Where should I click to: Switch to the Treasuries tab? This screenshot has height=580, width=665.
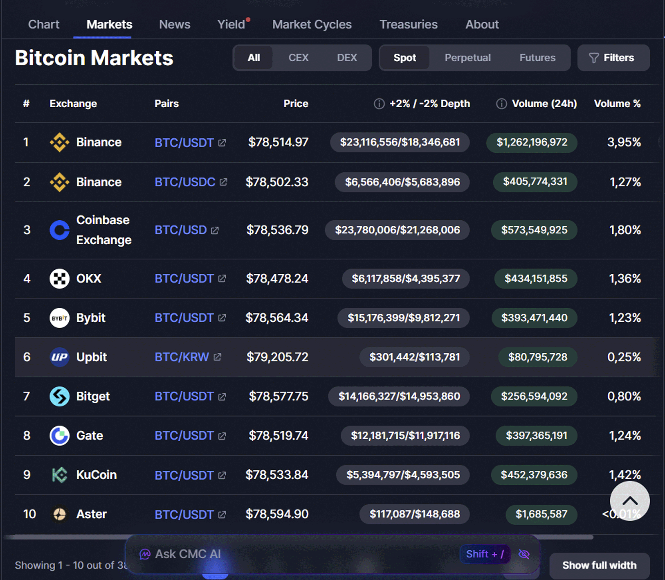(x=409, y=25)
